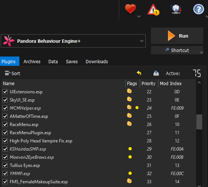Switch to the Archives tab
208x187 pixels.
point(32,62)
